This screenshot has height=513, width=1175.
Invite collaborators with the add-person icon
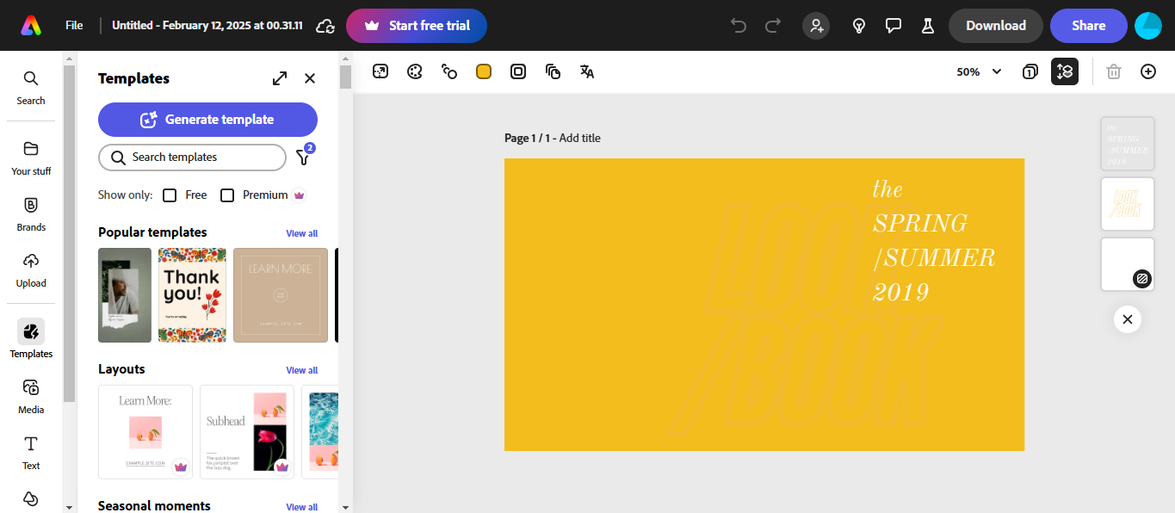[816, 26]
